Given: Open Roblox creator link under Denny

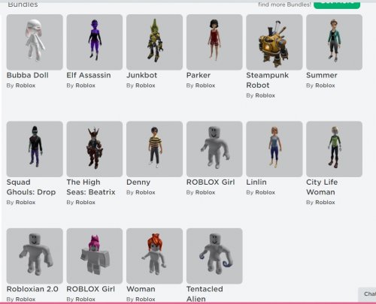Looking at the screenshot, I should [145, 192].
